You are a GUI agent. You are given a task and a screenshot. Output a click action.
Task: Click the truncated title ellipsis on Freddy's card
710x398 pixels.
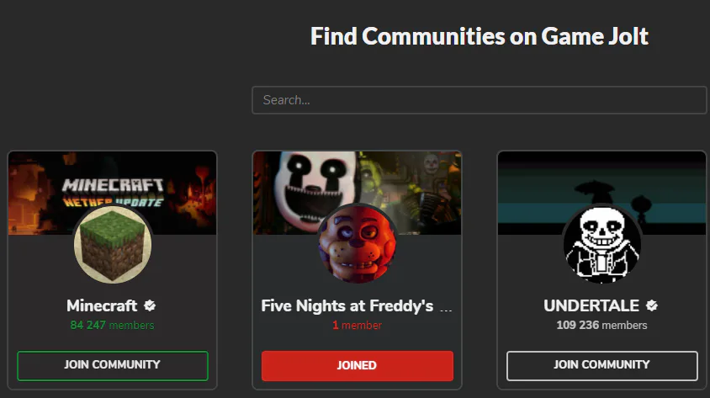[446, 310]
